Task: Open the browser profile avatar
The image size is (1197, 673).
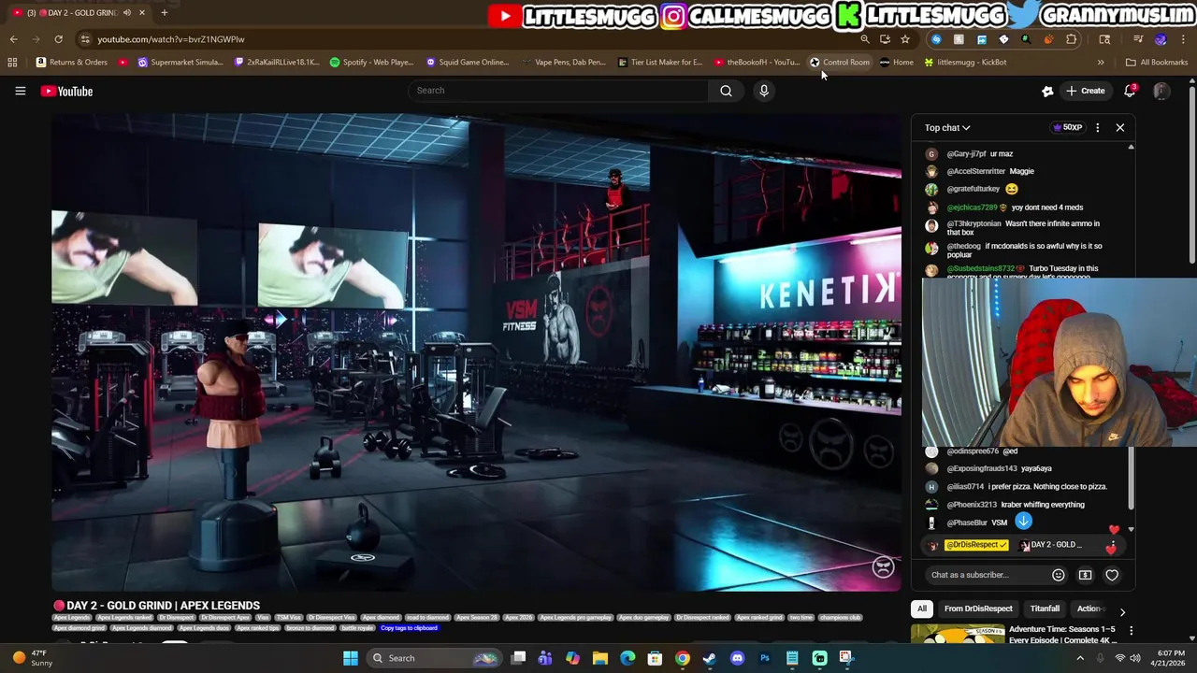Action: [x=1161, y=39]
